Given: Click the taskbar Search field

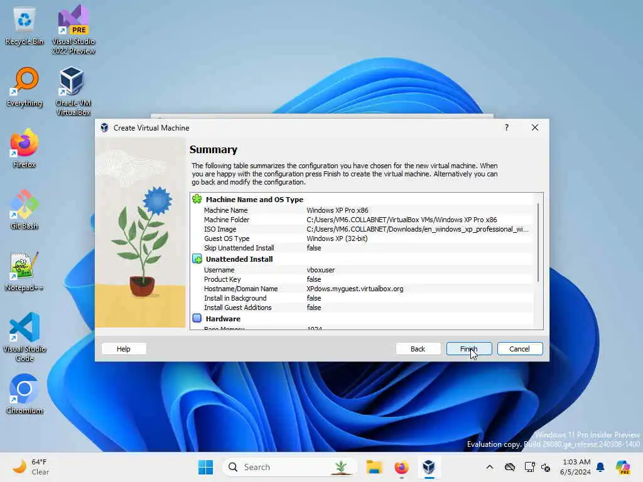Looking at the screenshot, I should (x=289, y=467).
